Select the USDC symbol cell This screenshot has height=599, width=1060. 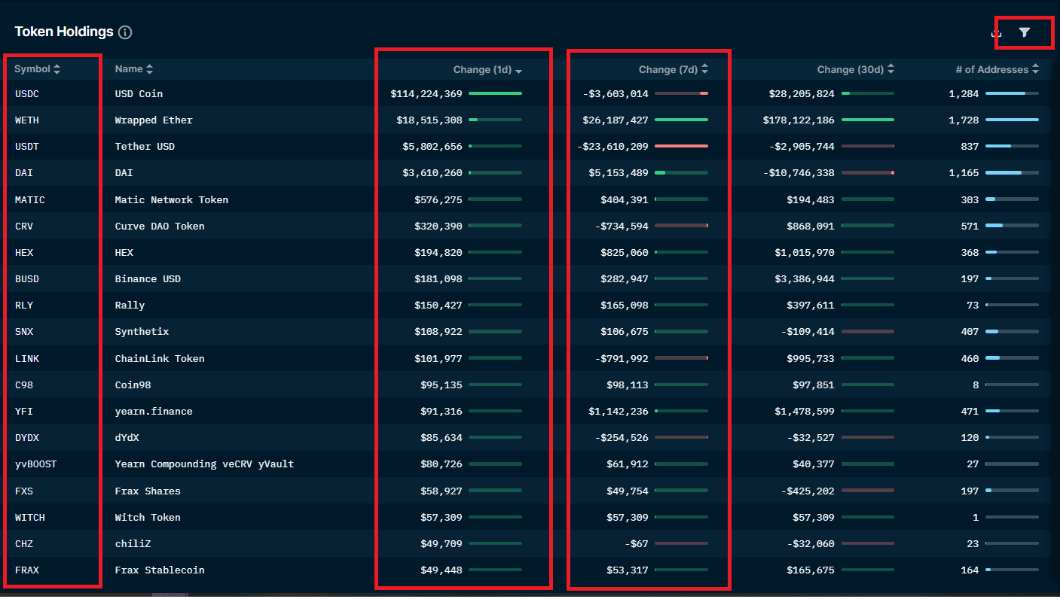click(x=27, y=94)
